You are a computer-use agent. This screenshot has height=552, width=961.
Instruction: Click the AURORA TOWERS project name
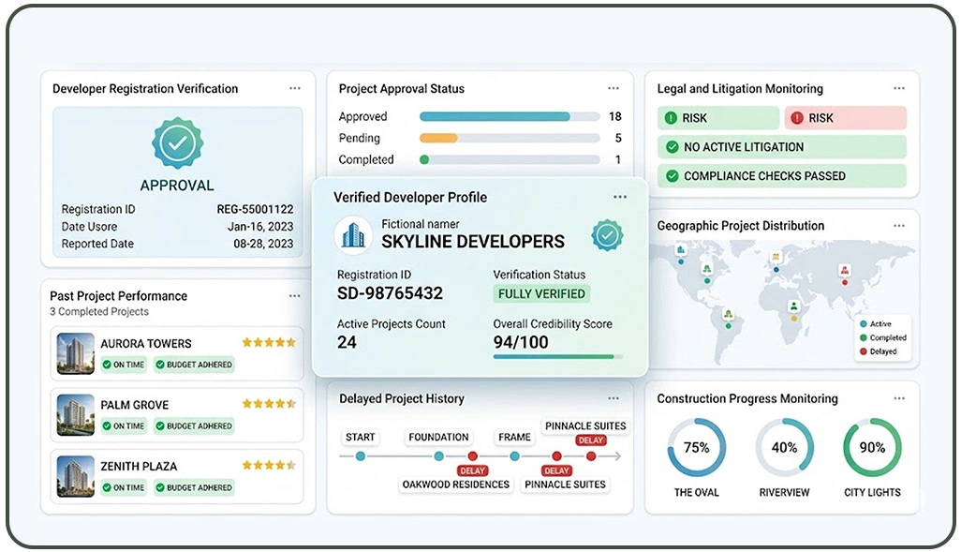[146, 343]
